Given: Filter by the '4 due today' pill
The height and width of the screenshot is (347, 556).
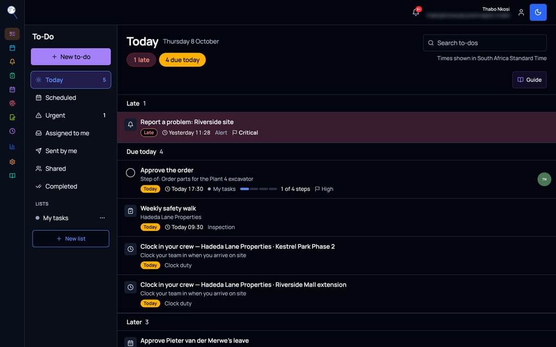Looking at the screenshot, I should point(182,60).
